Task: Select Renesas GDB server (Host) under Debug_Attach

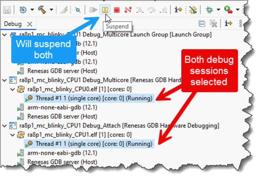Action: (x=57, y=162)
